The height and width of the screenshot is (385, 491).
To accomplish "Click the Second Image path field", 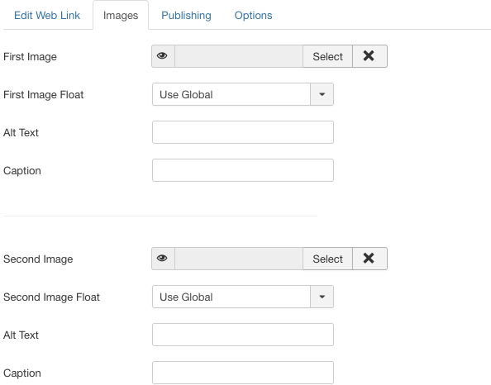I will pos(239,259).
